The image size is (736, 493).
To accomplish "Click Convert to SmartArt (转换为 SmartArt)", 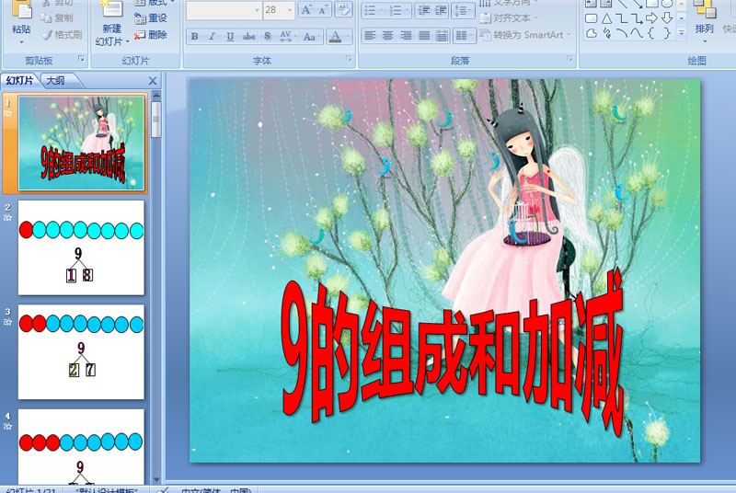I will pyautogui.click(x=525, y=35).
